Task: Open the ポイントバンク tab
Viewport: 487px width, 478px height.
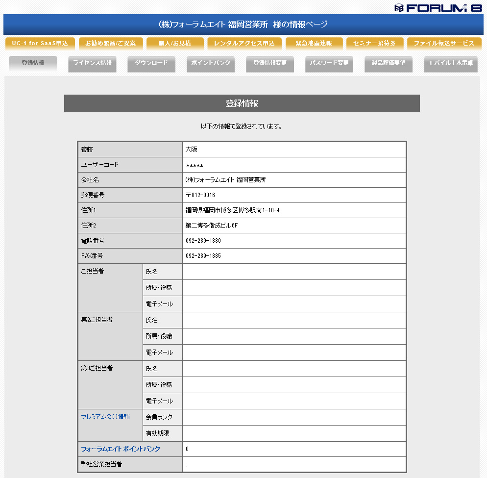Action: pos(211,64)
